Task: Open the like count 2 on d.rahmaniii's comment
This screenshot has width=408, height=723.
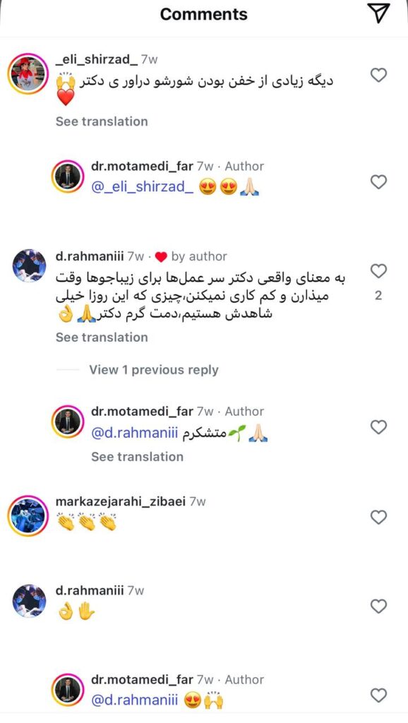Action: click(x=378, y=295)
